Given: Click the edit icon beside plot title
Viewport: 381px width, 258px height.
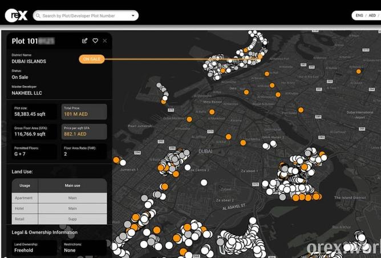Looking at the screenshot, I should tap(85, 41).
